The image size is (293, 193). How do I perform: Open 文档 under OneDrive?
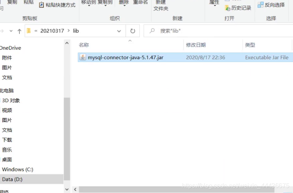(7, 77)
